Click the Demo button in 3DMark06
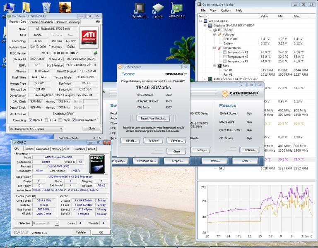 [215, 161]
